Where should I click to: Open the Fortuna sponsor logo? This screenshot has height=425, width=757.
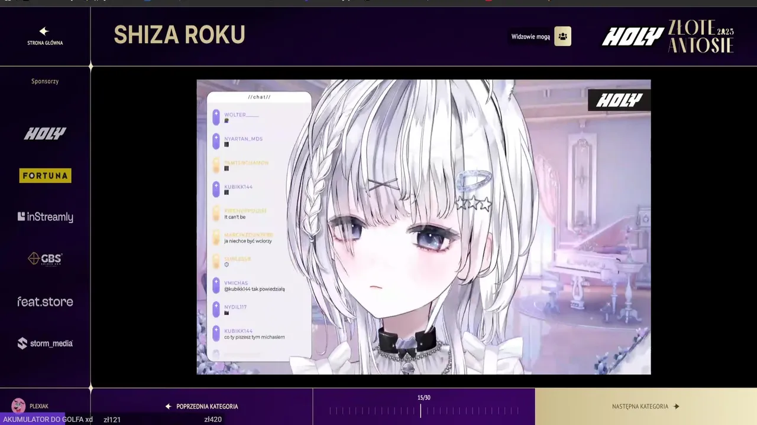click(x=45, y=175)
